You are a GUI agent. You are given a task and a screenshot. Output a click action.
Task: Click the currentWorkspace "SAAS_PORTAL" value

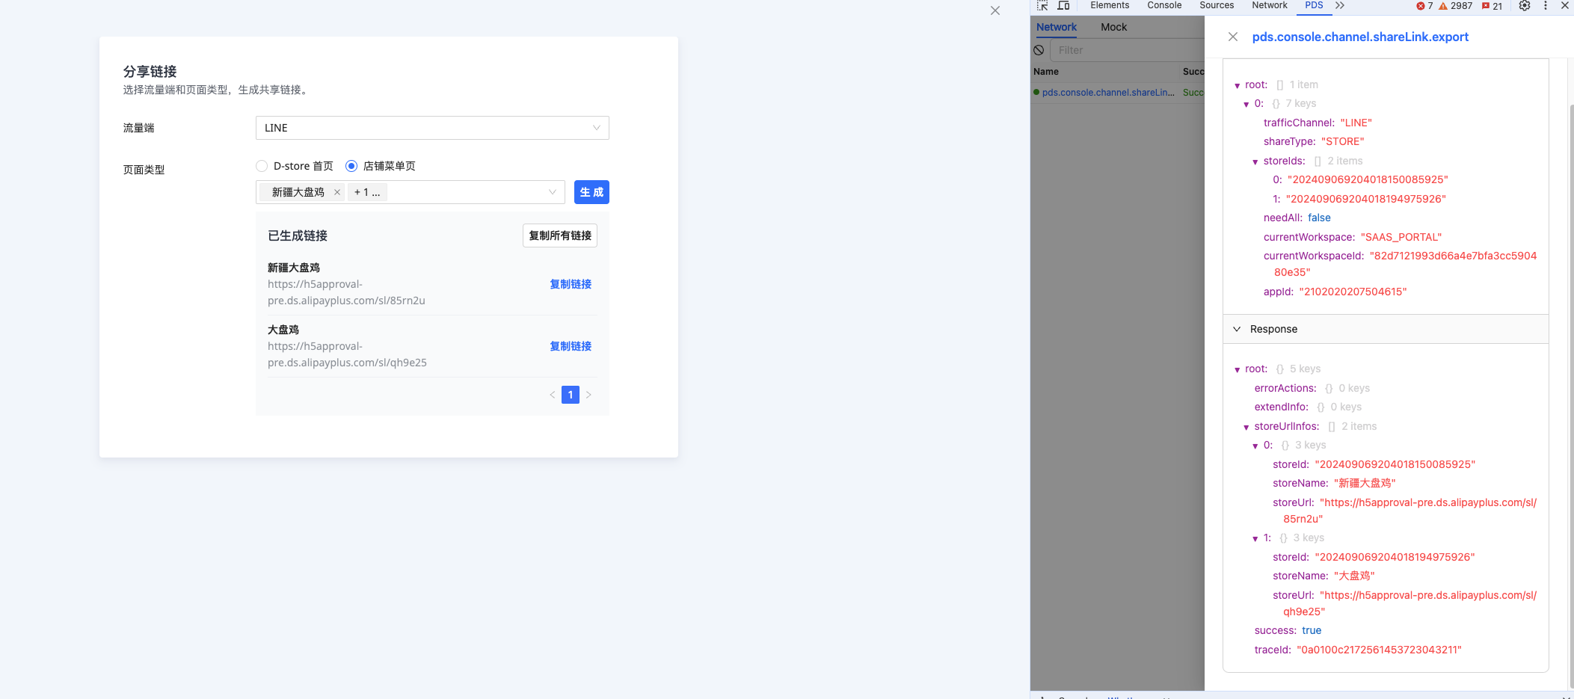click(1401, 237)
